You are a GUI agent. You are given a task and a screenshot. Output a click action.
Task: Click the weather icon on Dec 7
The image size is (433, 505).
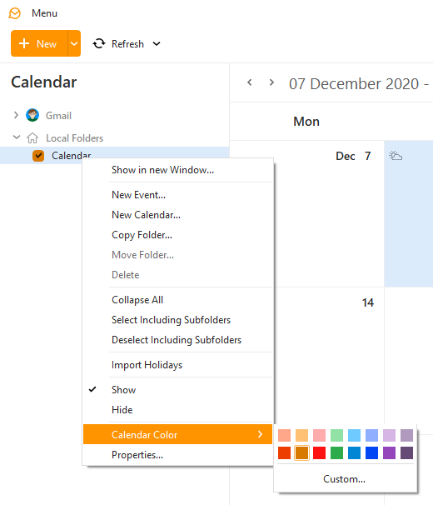click(396, 156)
